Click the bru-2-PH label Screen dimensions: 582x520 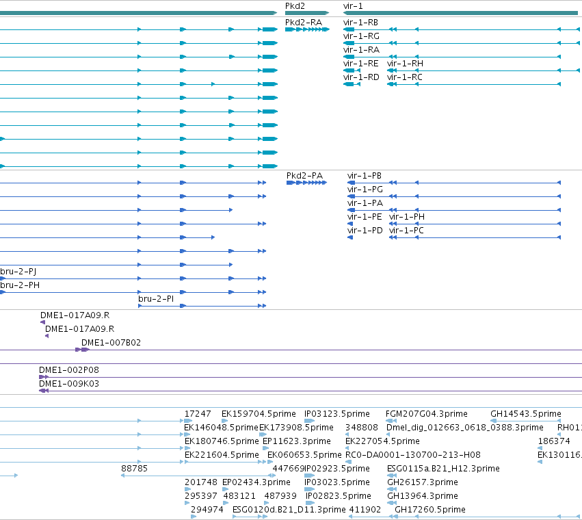(20, 285)
